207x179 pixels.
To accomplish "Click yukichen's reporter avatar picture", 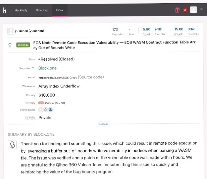I will (x=11, y=31).
